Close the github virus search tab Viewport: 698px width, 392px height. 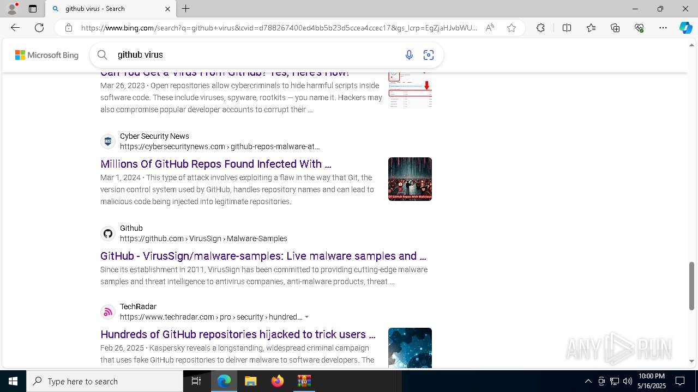pyautogui.click(x=167, y=9)
